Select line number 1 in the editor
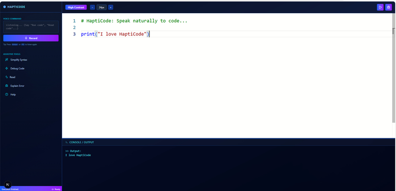Viewport: 396px width, 191px height. (74, 21)
